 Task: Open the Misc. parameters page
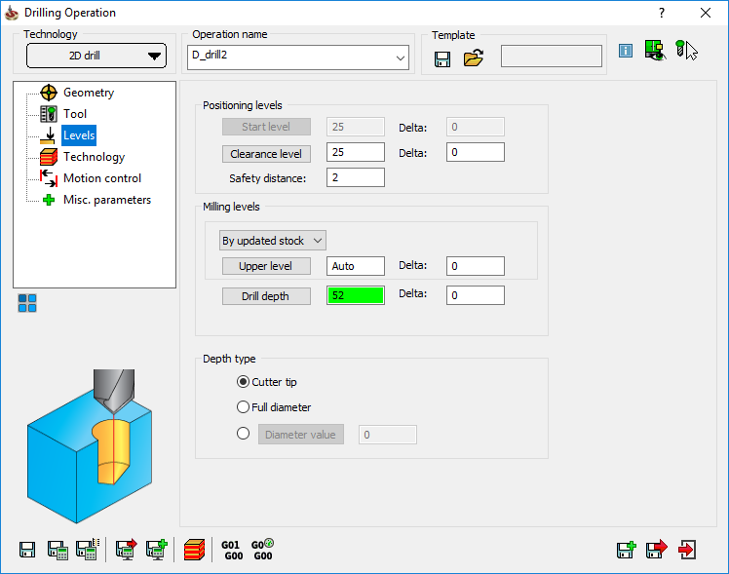pos(107,200)
